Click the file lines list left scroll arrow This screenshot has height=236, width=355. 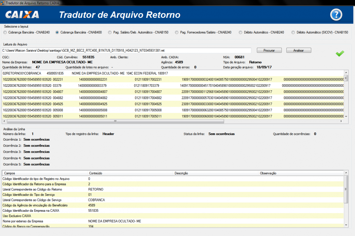(x=4, y=121)
